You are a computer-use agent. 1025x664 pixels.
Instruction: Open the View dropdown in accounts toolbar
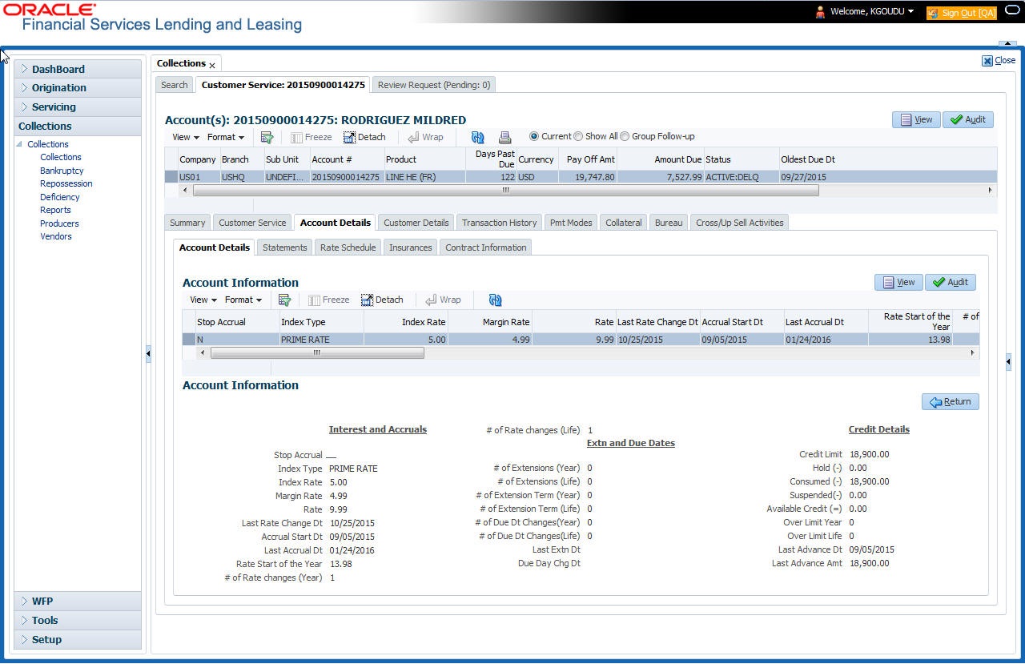(186, 137)
